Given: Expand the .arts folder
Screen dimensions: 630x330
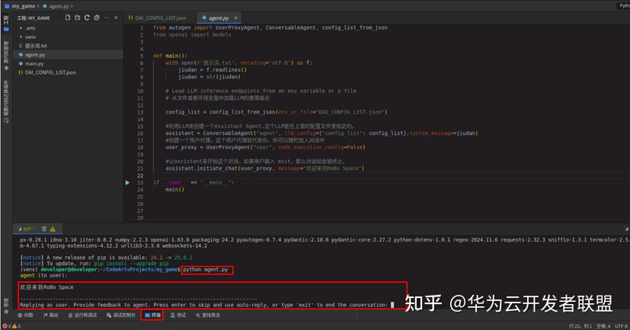Looking at the screenshot, I should (x=30, y=28).
